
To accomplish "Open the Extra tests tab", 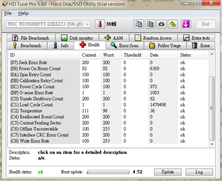I will pyautogui.click(x=196, y=38).
